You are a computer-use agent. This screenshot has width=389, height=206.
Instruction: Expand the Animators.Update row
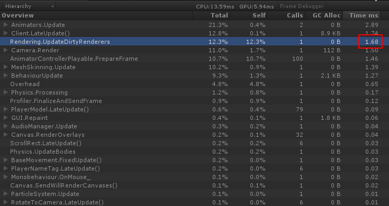6,25
